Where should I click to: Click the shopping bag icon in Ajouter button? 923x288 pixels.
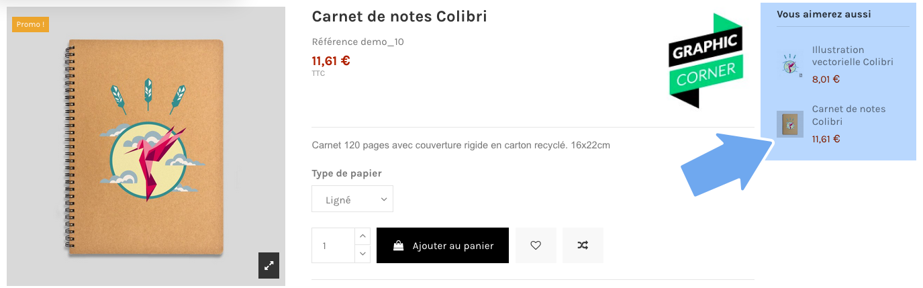click(x=399, y=246)
